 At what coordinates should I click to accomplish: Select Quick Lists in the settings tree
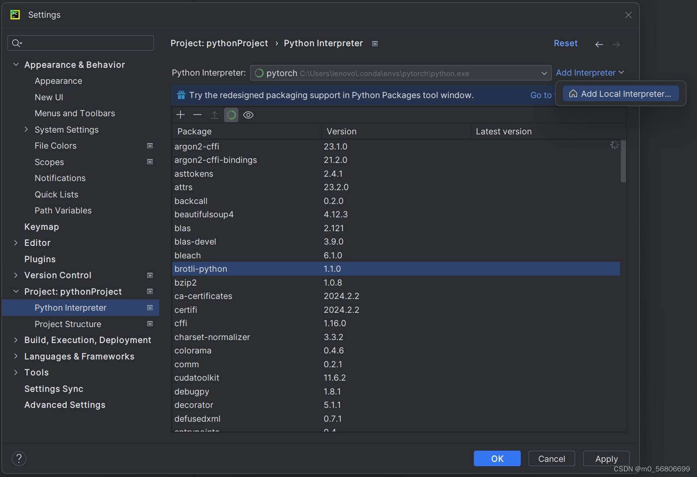pyautogui.click(x=56, y=194)
